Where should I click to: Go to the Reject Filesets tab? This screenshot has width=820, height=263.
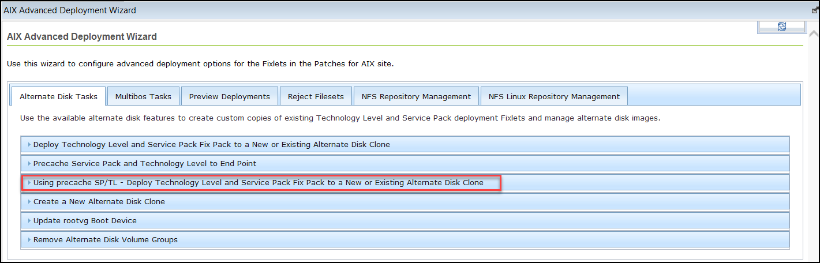[316, 96]
